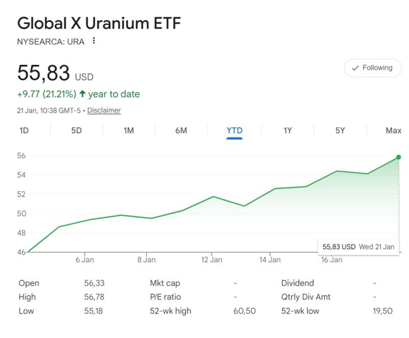Select the 5D time range tab
The width and height of the screenshot is (409, 338).
(x=76, y=131)
